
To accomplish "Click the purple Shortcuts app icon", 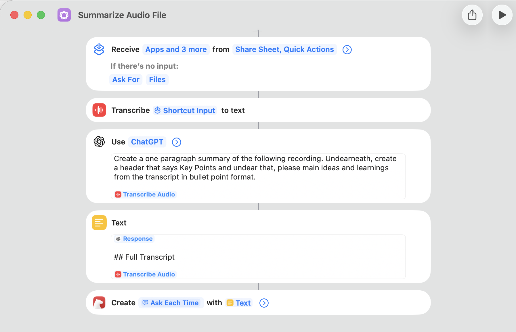I will tap(64, 15).
